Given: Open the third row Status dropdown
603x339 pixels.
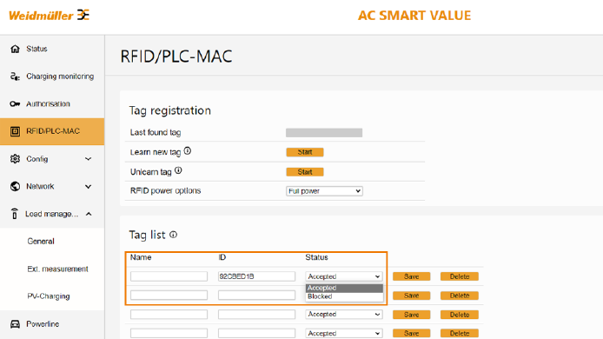Looking at the screenshot, I should [x=344, y=314].
